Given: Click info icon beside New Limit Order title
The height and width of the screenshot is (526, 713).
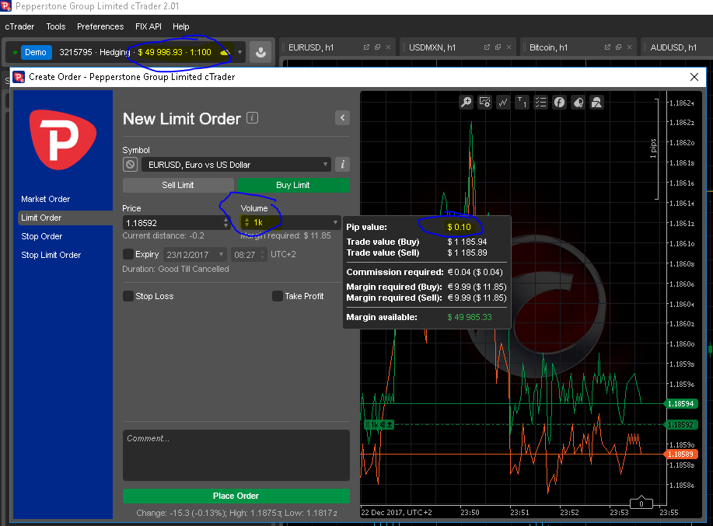Looking at the screenshot, I should 253,117.
